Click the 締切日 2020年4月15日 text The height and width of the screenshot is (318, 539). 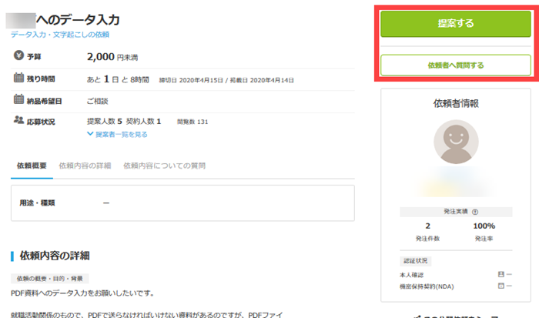pos(191,80)
